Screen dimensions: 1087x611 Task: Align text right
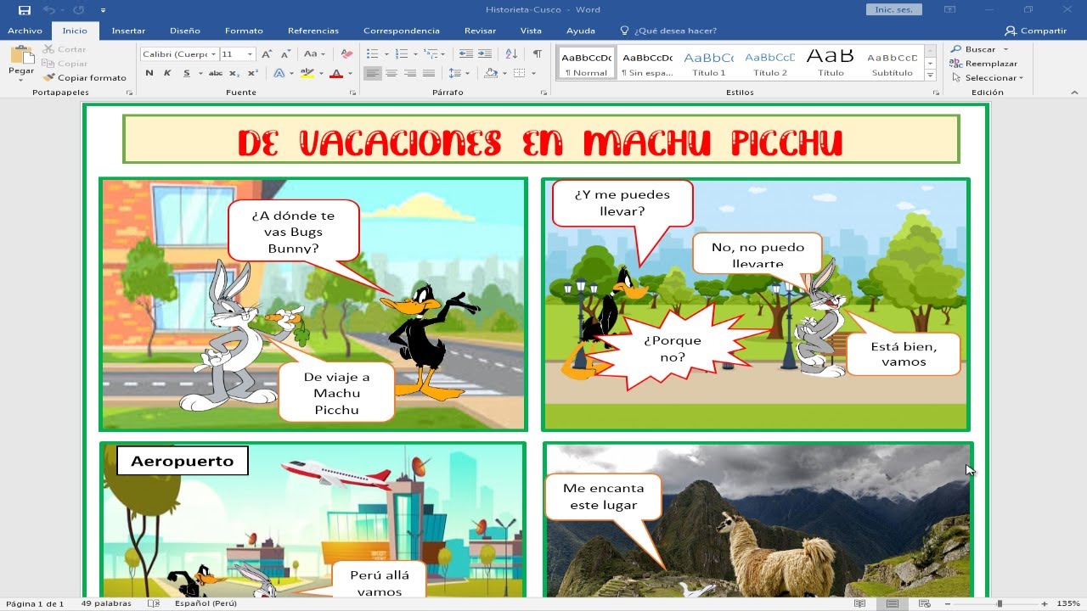click(410, 73)
